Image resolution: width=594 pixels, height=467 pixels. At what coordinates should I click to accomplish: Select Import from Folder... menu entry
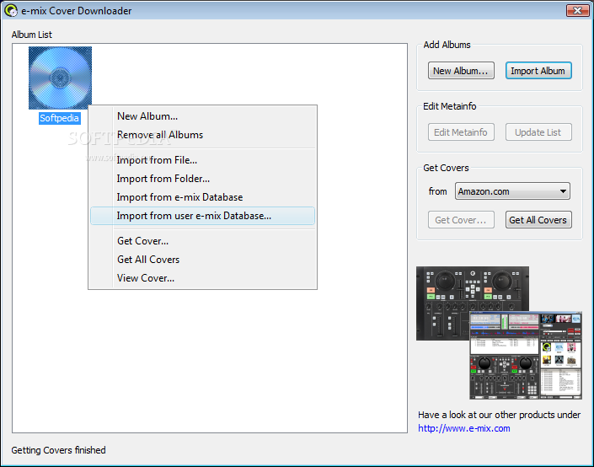(x=202, y=179)
